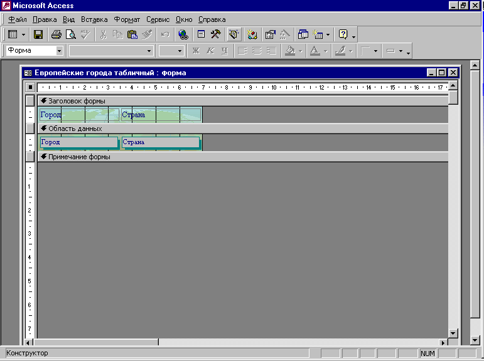The width and height of the screenshot is (484, 361).
Task: Select the Страна label in the form header
Action: [x=161, y=115]
